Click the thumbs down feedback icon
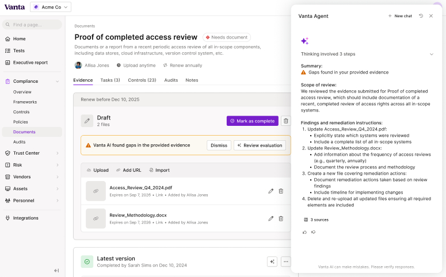446x277 pixels. pos(314,232)
